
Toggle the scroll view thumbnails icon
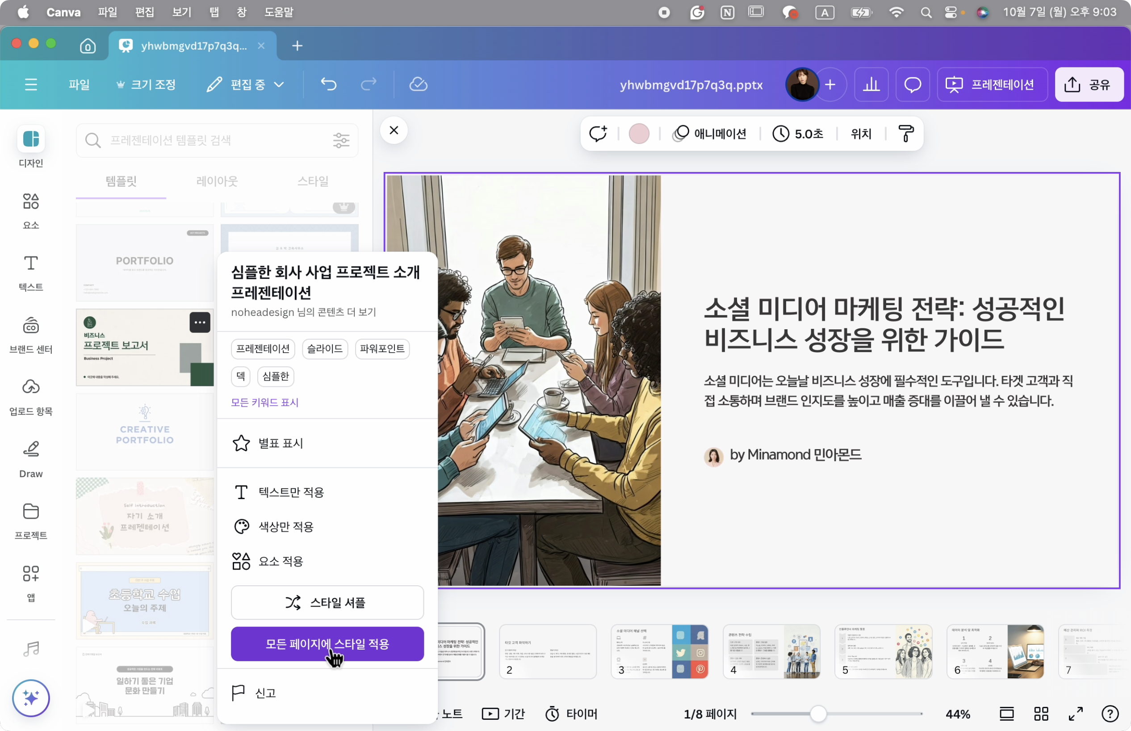pyautogui.click(x=1007, y=714)
